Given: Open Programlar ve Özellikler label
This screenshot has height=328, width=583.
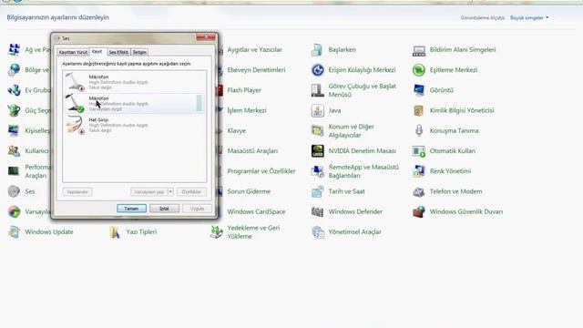Looking at the screenshot, I should [261, 171].
